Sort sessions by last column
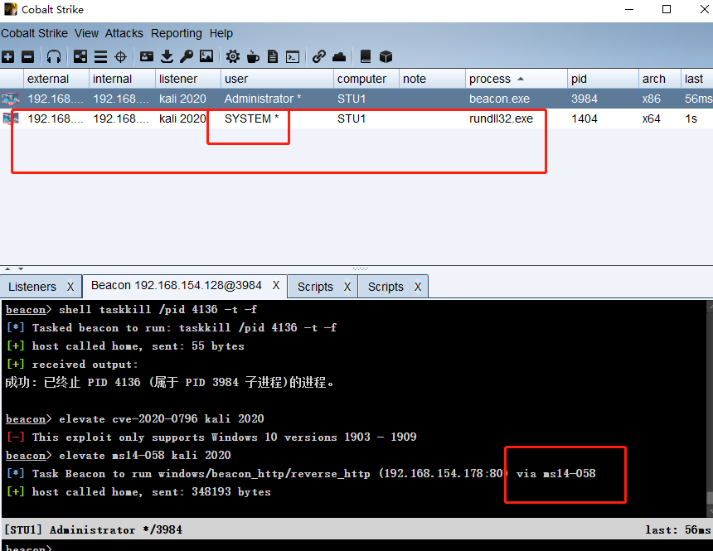The height and width of the screenshot is (551, 713). (696, 79)
